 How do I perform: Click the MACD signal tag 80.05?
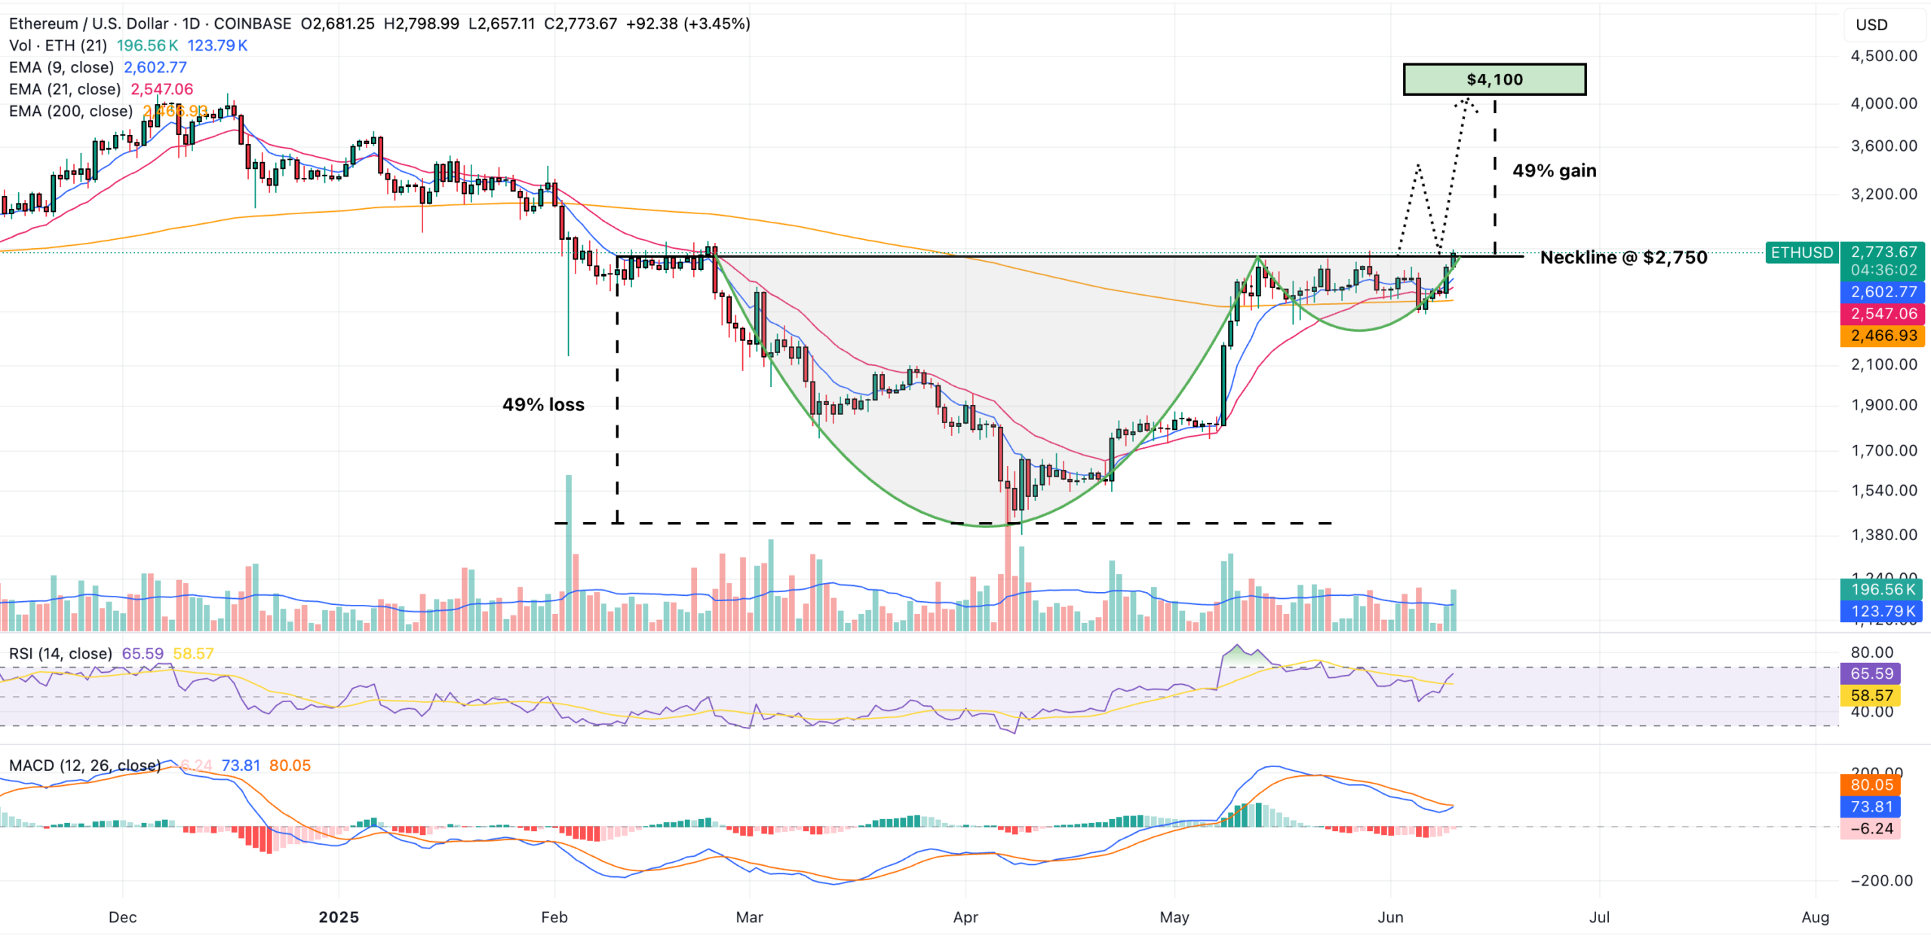[1871, 784]
